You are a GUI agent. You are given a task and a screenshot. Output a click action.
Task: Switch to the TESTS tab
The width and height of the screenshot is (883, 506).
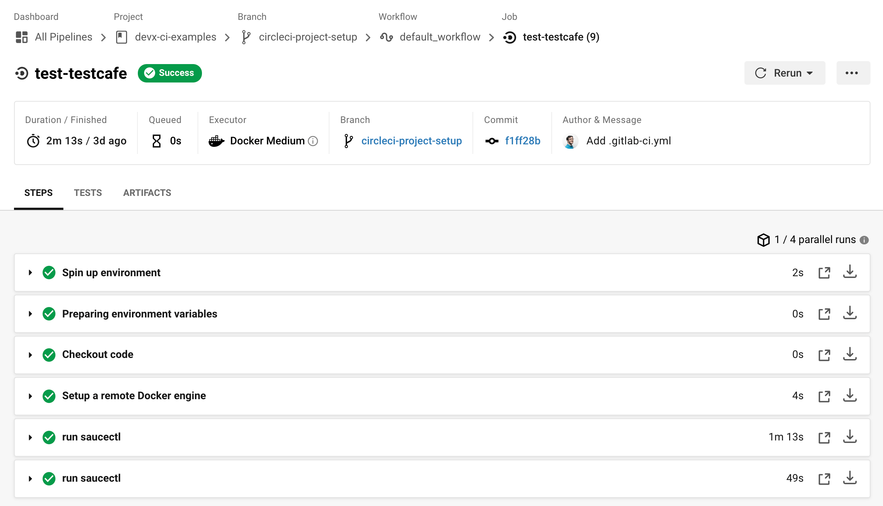pyautogui.click(x=88, y=193)
